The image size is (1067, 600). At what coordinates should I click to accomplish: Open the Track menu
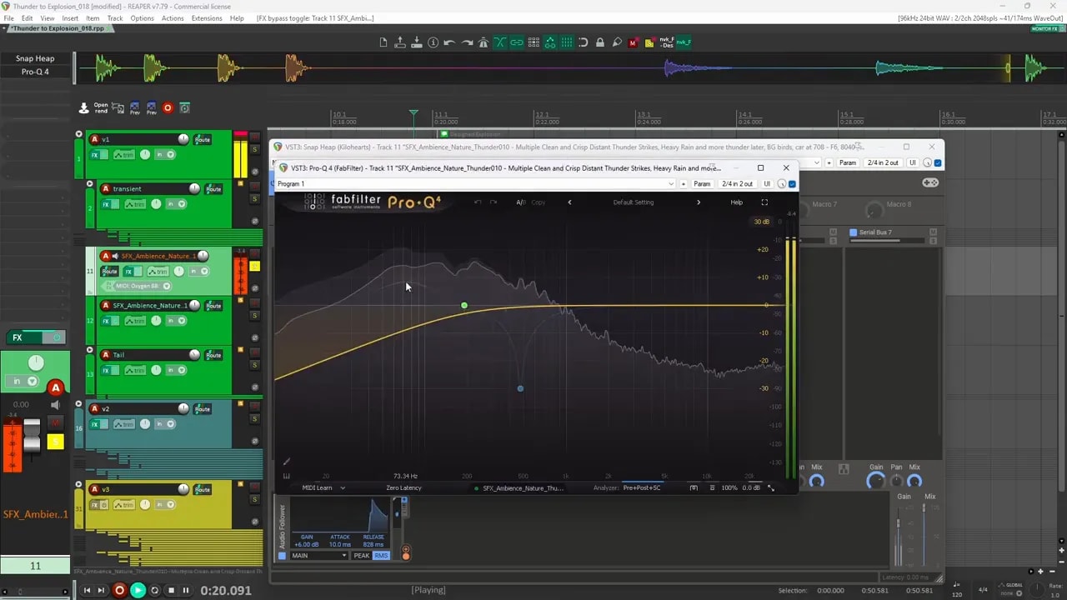click(115, 18)
